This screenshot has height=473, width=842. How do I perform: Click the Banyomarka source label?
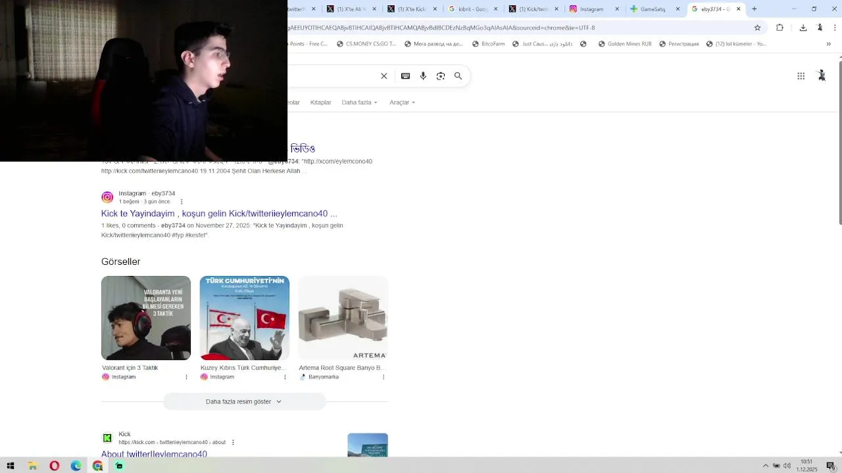click(x=324, y=377)
